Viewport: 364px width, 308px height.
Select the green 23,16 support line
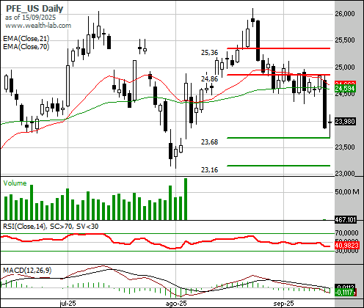click(x=279, y=166)
